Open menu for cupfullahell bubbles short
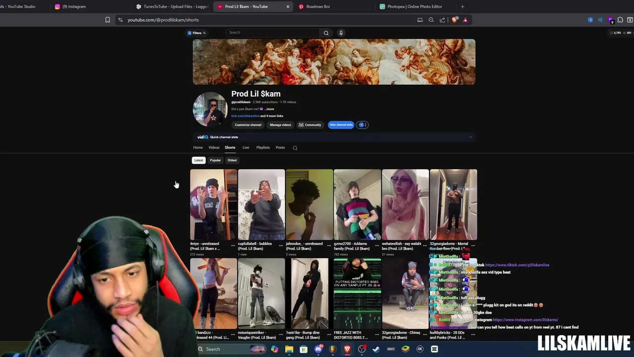634x357 pixels. (281, 245)
